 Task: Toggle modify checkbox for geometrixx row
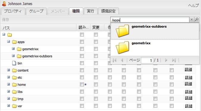tap(96, 49)
